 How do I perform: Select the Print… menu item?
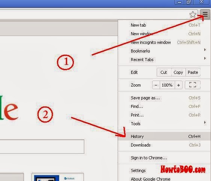164,115
